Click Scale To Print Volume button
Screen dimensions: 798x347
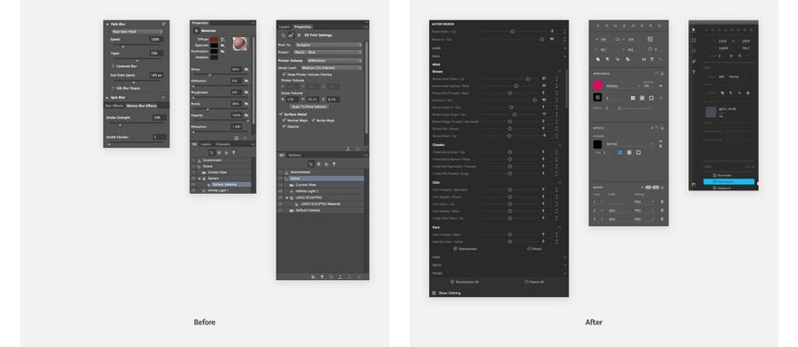point(309,107)
